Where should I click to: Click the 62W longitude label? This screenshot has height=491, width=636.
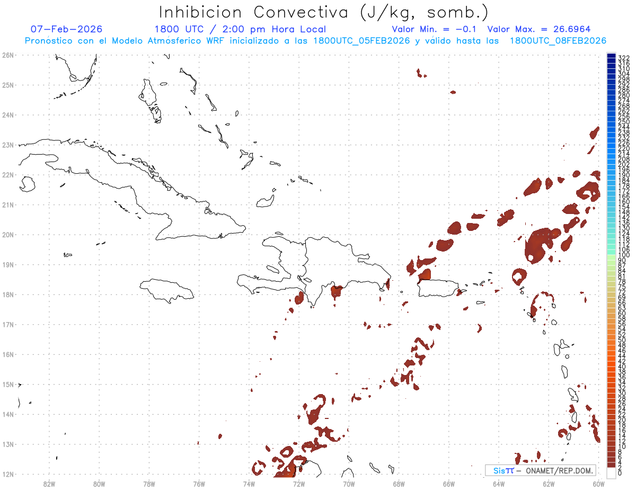[549, 484]
